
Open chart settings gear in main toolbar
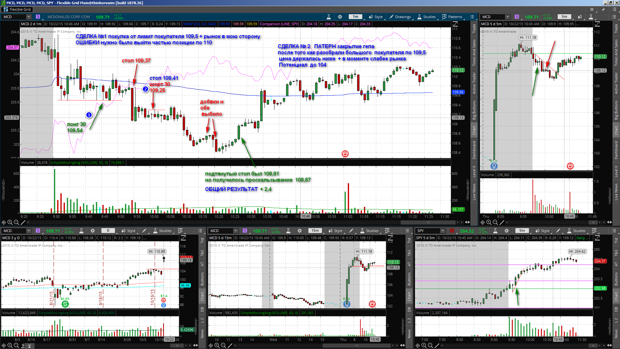click(340, 17)
